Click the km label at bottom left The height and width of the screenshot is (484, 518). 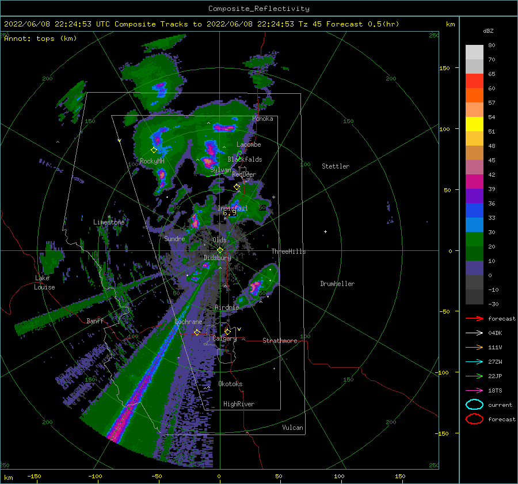coord(8,478)
